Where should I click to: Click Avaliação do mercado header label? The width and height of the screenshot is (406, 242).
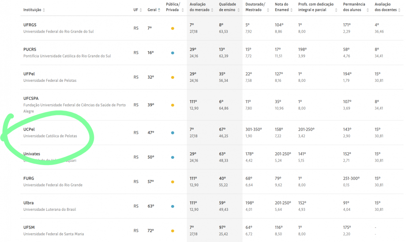click(x=199, y=7)
